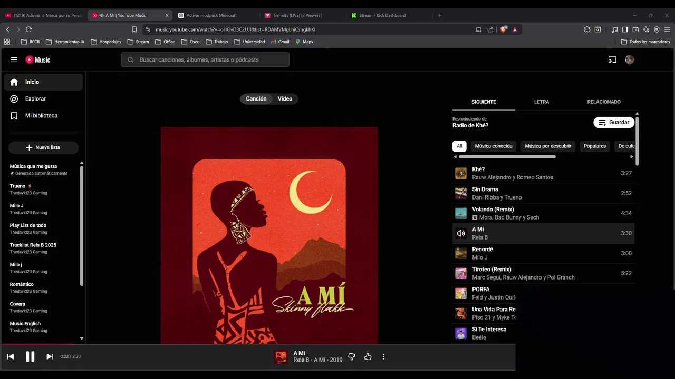Open Mi biblioteca in sidebar
675x379 pixels.
point(44,116)
